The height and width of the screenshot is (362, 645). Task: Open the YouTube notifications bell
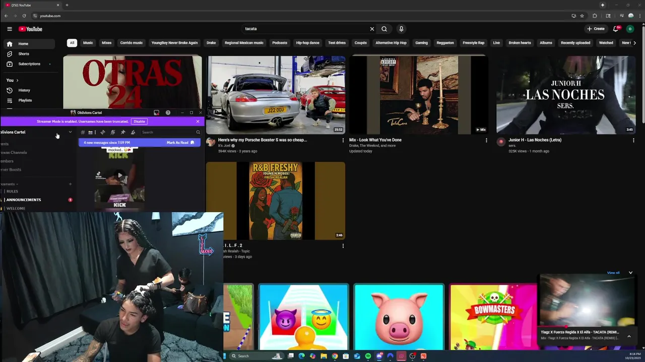click(x=616, y=29)
